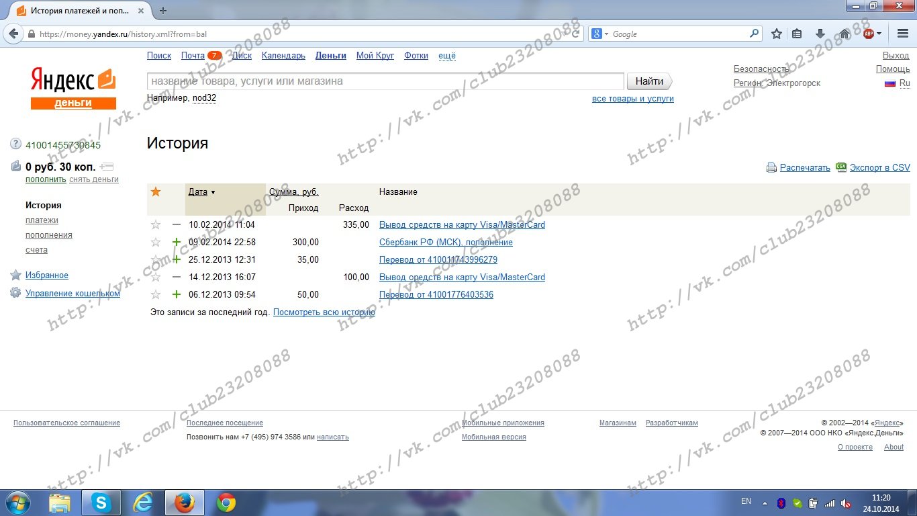Click the search magnifier icon in Google box
The image size is (917, 516).
click(x=755, y=34)
